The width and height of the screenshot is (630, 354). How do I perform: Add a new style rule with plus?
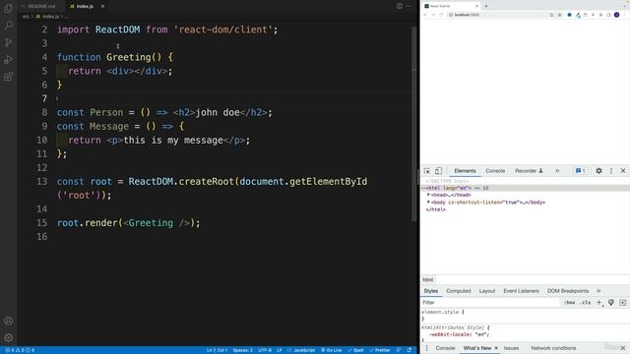(x=599, y=303)
